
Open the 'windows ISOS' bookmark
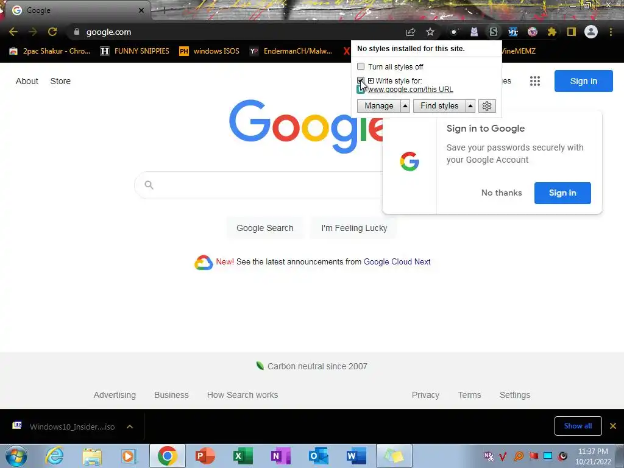click(210, 51)
